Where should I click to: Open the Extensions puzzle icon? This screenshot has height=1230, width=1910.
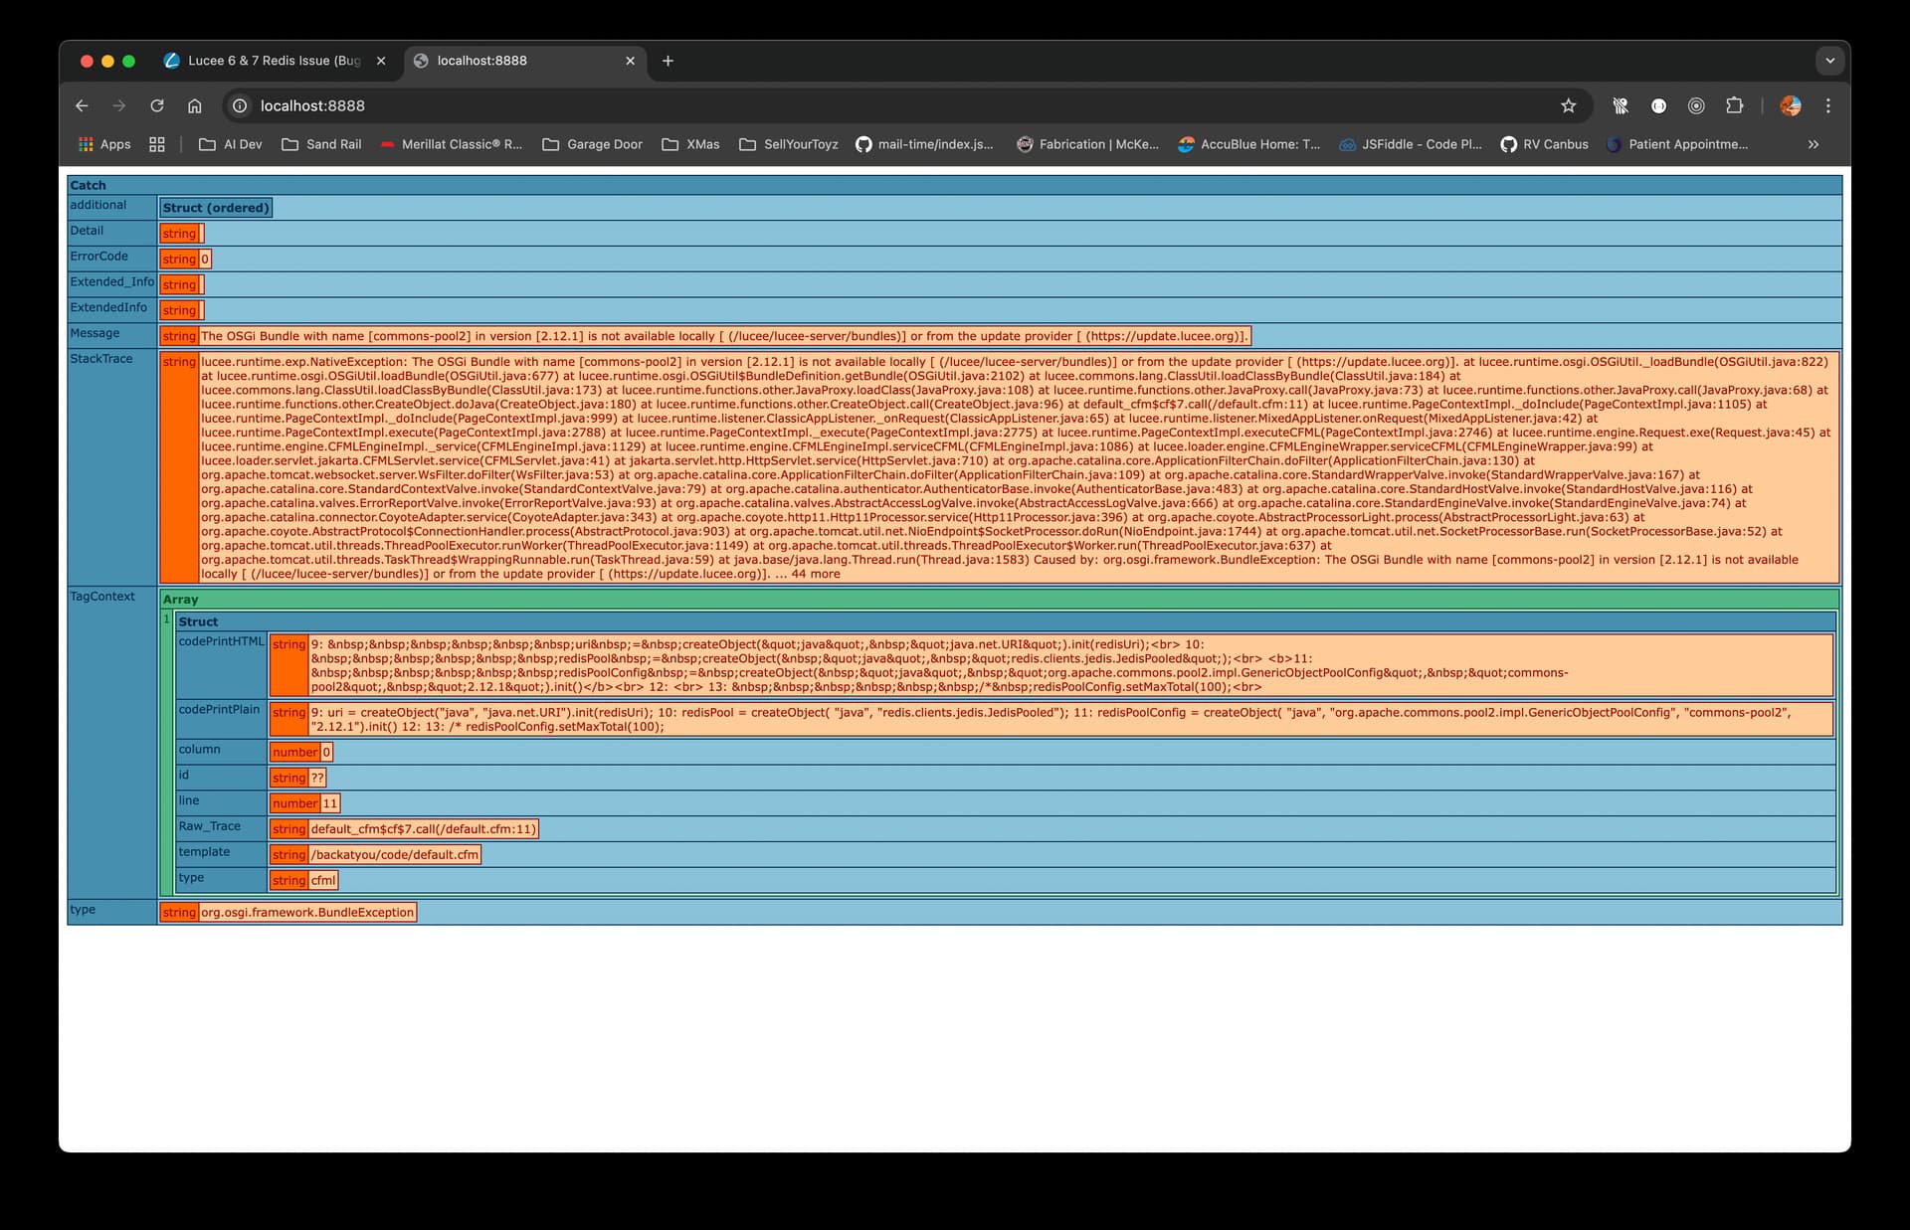tap(1734, 105)
